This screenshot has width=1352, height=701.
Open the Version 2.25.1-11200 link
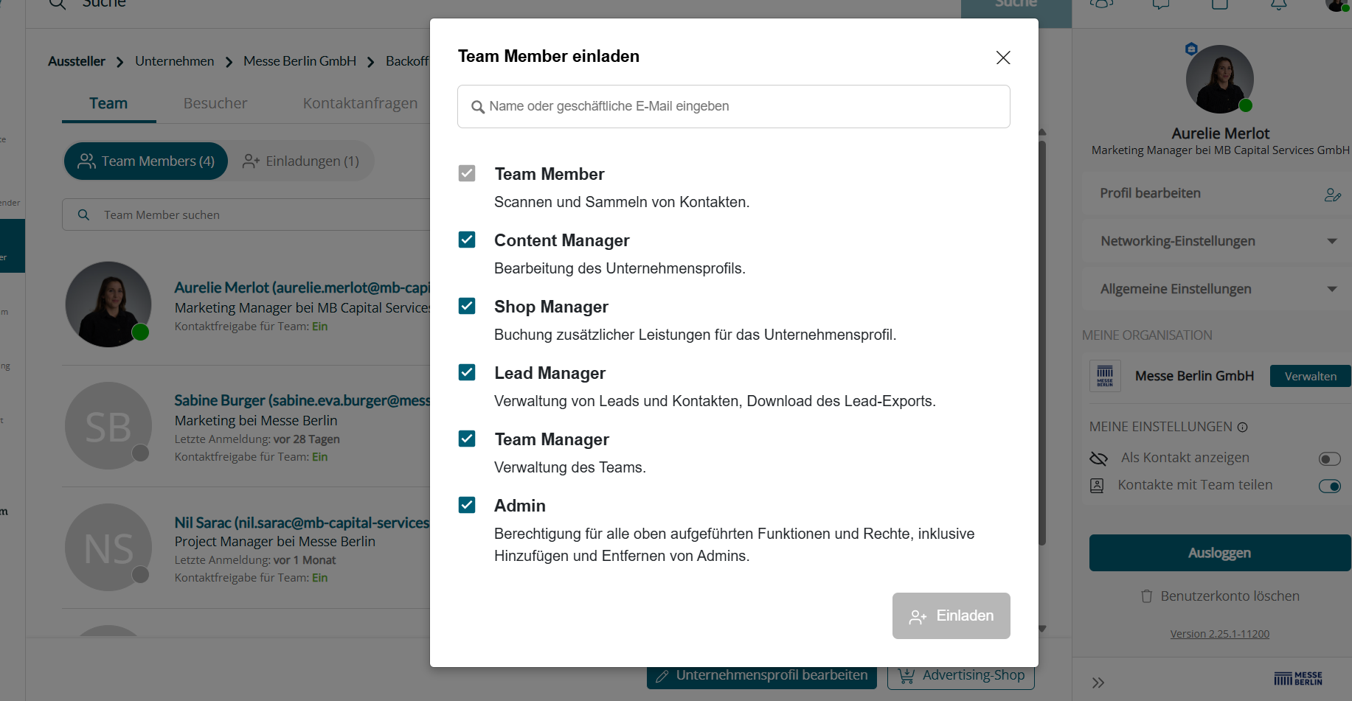pyautogui.click(x=1219, y=634)
